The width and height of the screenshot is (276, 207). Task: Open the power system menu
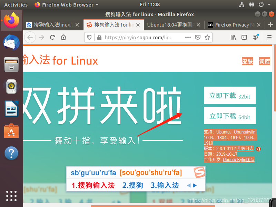(x=261, y=4)
